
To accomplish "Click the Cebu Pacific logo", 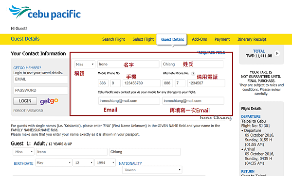I will pos(45,12).
